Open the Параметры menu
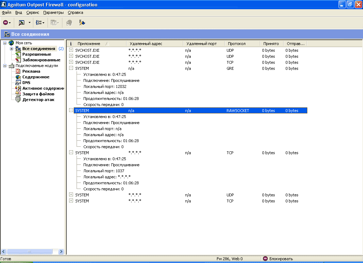Screen dimensions: 363x263 coord(54,12)
